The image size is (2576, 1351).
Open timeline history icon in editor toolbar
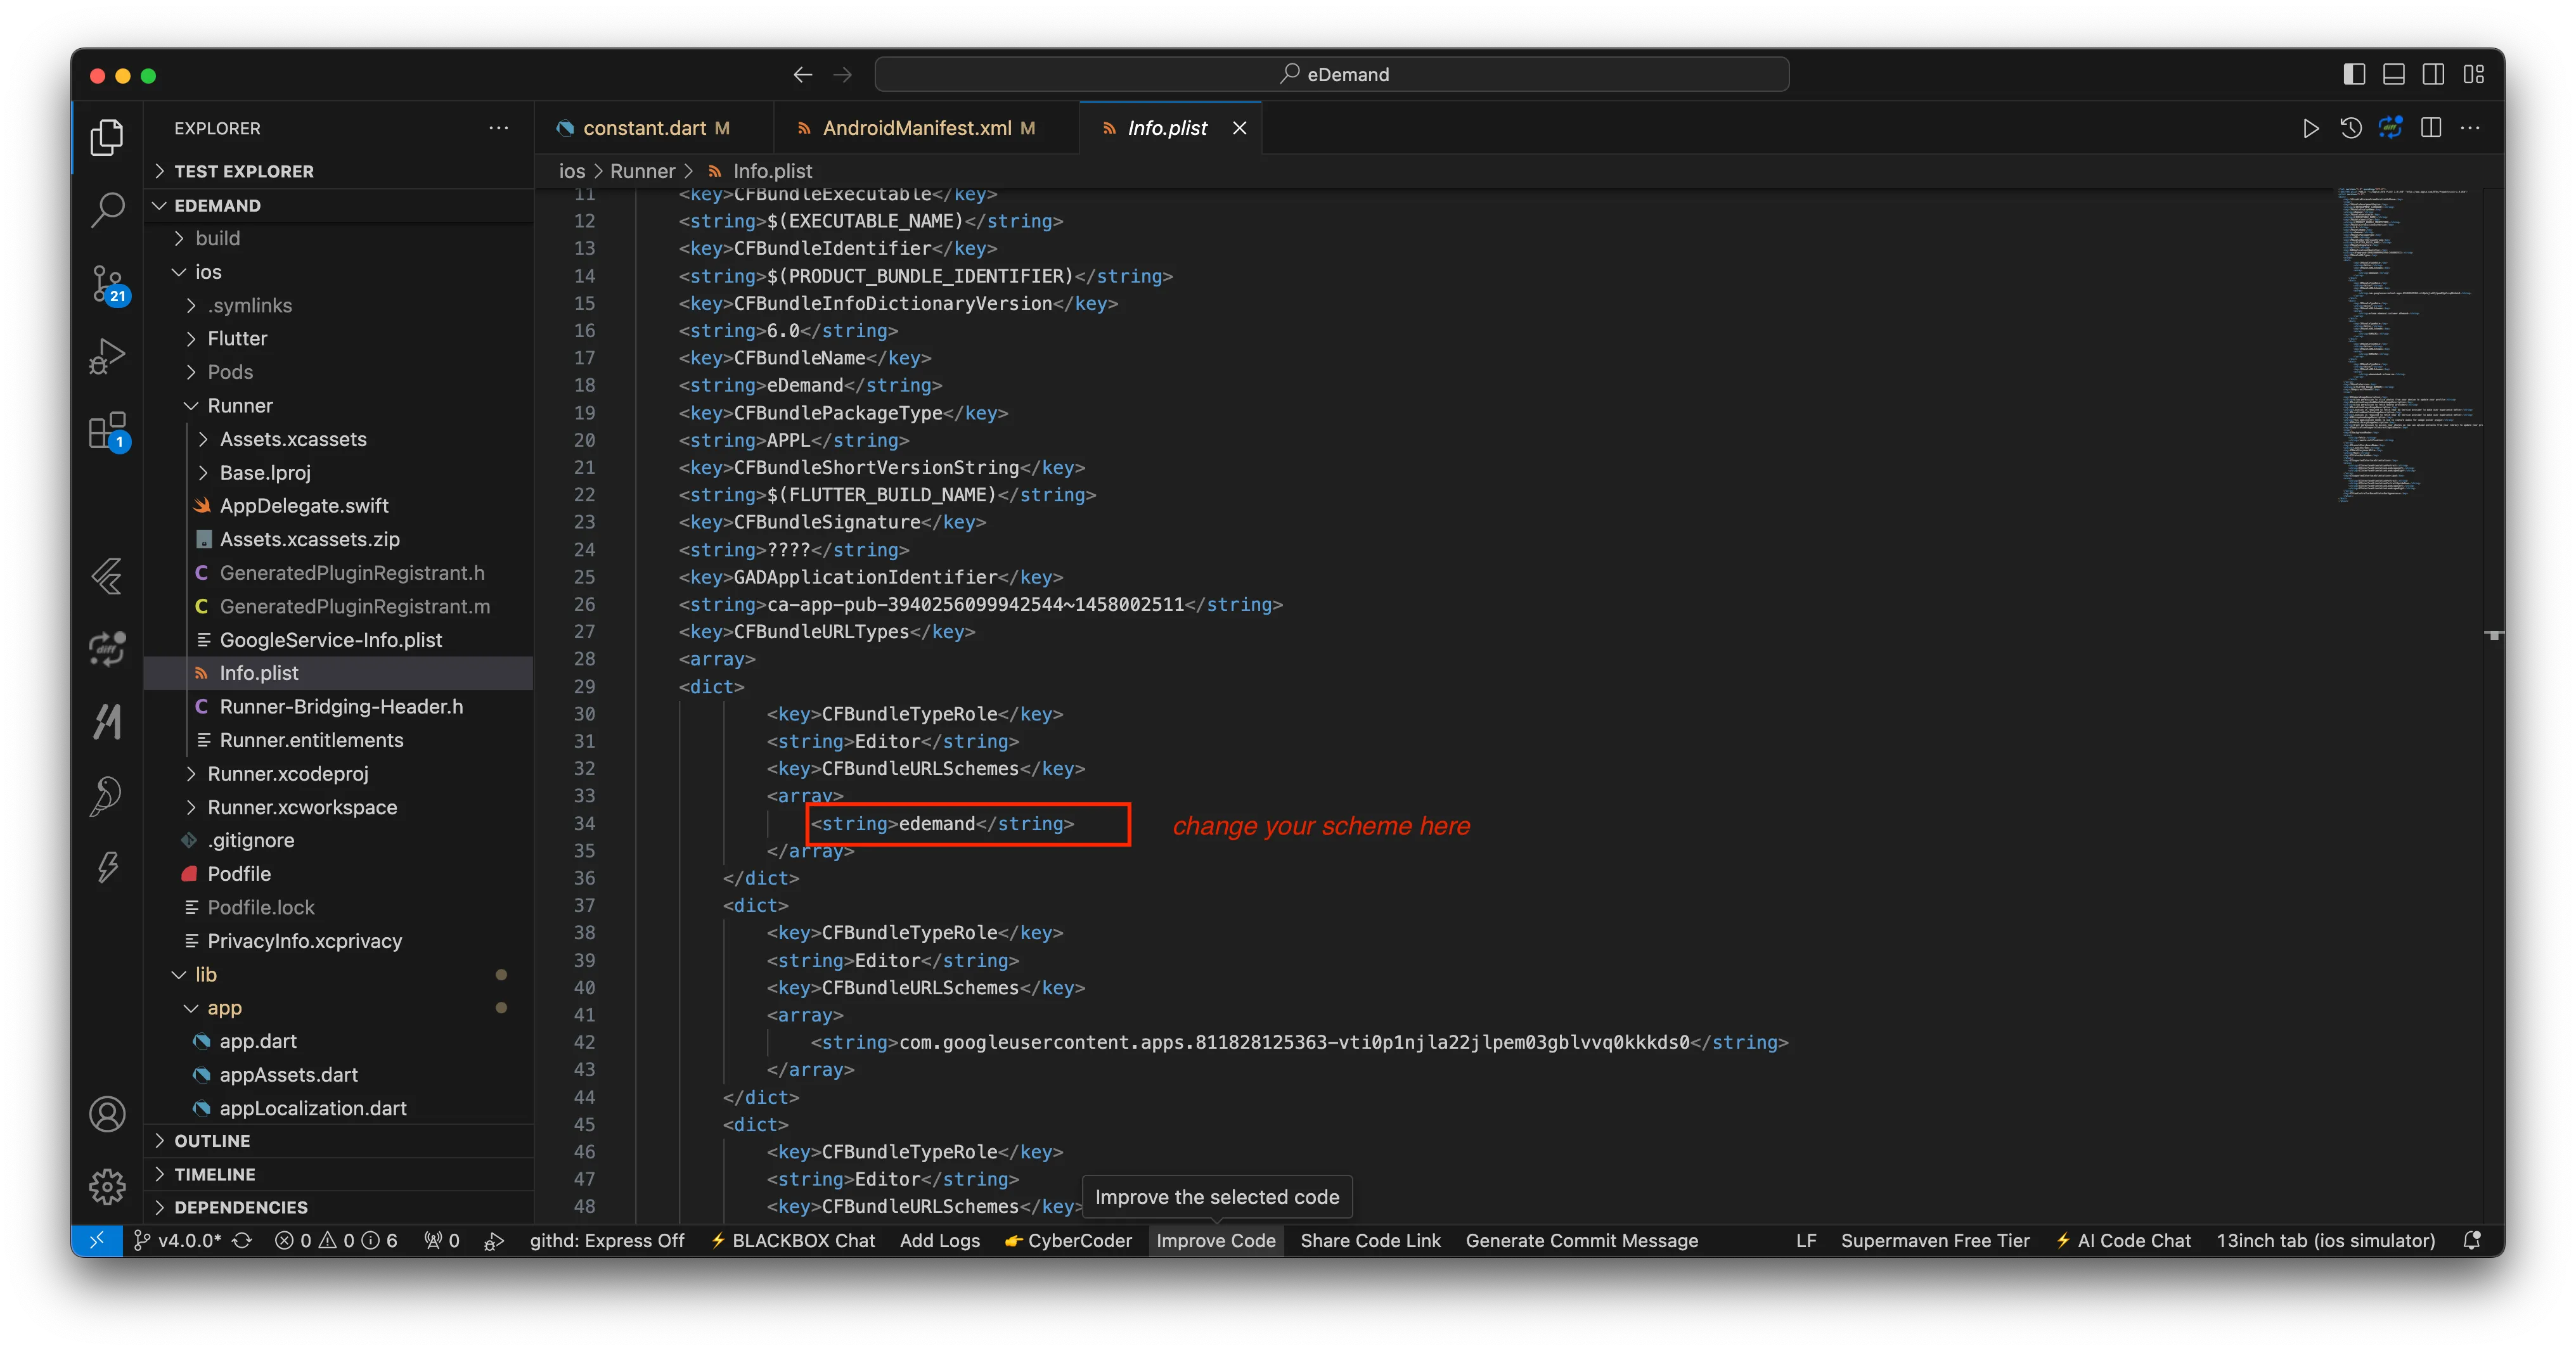pyautogui.click(x=2351, y=128)
